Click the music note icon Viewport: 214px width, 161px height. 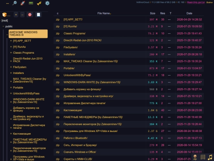(x=210, y=157)
